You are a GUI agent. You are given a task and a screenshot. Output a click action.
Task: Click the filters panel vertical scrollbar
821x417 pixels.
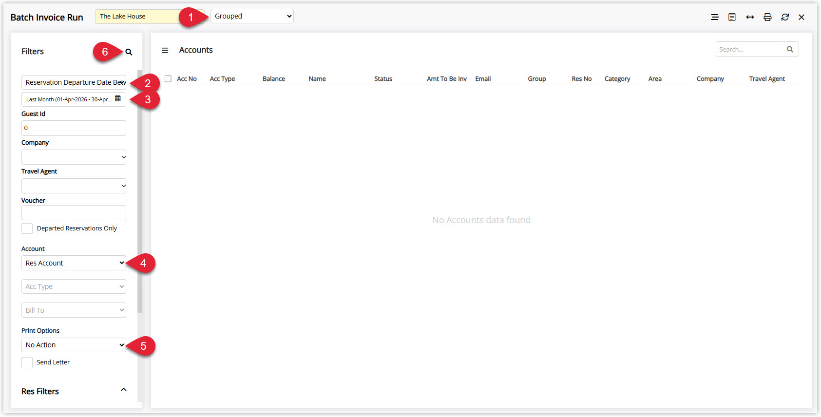140,191
